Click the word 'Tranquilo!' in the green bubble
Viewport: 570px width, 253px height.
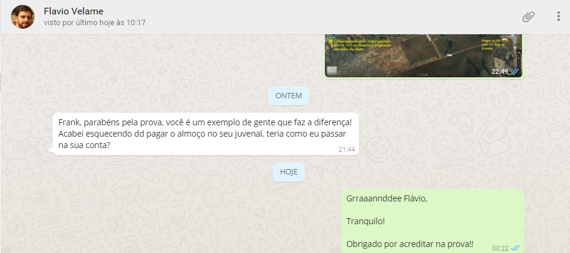(x=366, y=221)
